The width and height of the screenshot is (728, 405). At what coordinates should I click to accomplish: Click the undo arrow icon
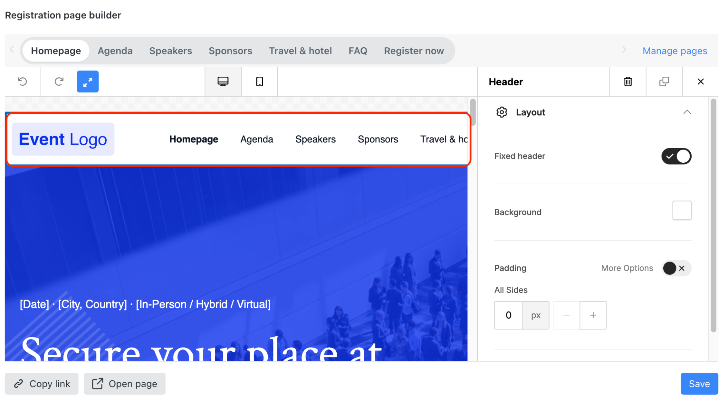pos(22,82)
